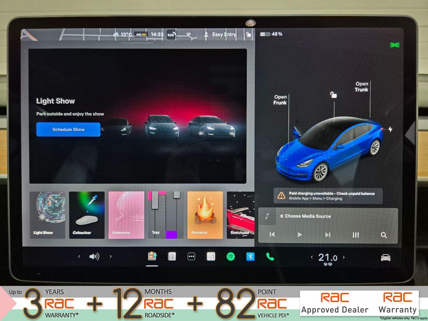
Task: Open the Spotify app icon
Action: click(x=231, y=257)
